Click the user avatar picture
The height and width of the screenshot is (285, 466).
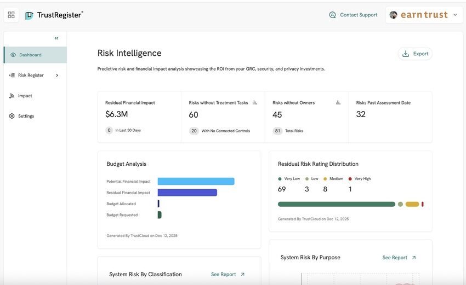tap(394, 15)
